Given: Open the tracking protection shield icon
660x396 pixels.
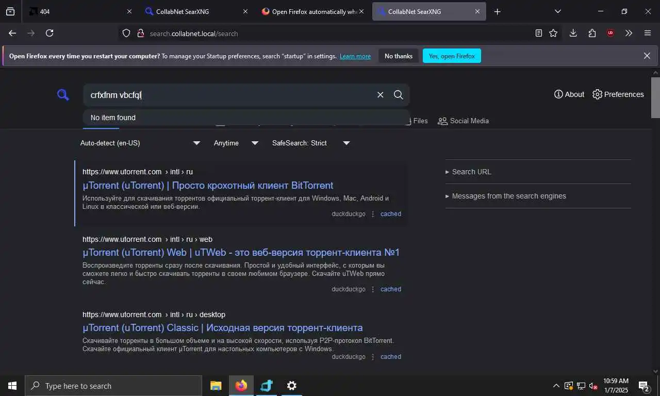Looking at the screenshot, I should click(126, 34).
